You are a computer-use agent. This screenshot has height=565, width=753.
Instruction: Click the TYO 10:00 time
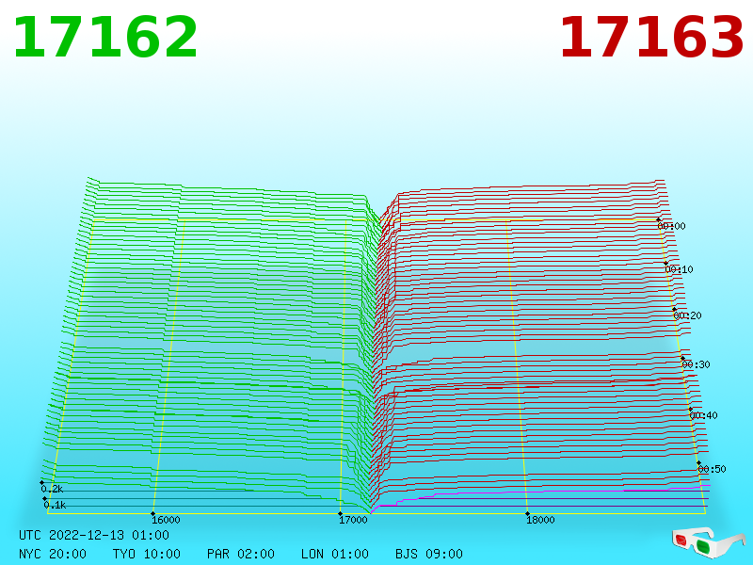tap(147, 554)
